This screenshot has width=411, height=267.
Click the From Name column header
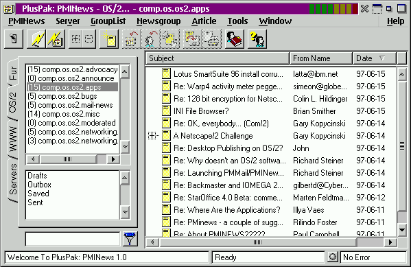(321, 58)
